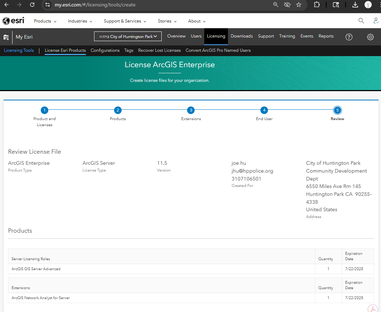The width and height of the screenshot is (381, 312).
Task: Click the user account profile icon
Action: [376, 21]
